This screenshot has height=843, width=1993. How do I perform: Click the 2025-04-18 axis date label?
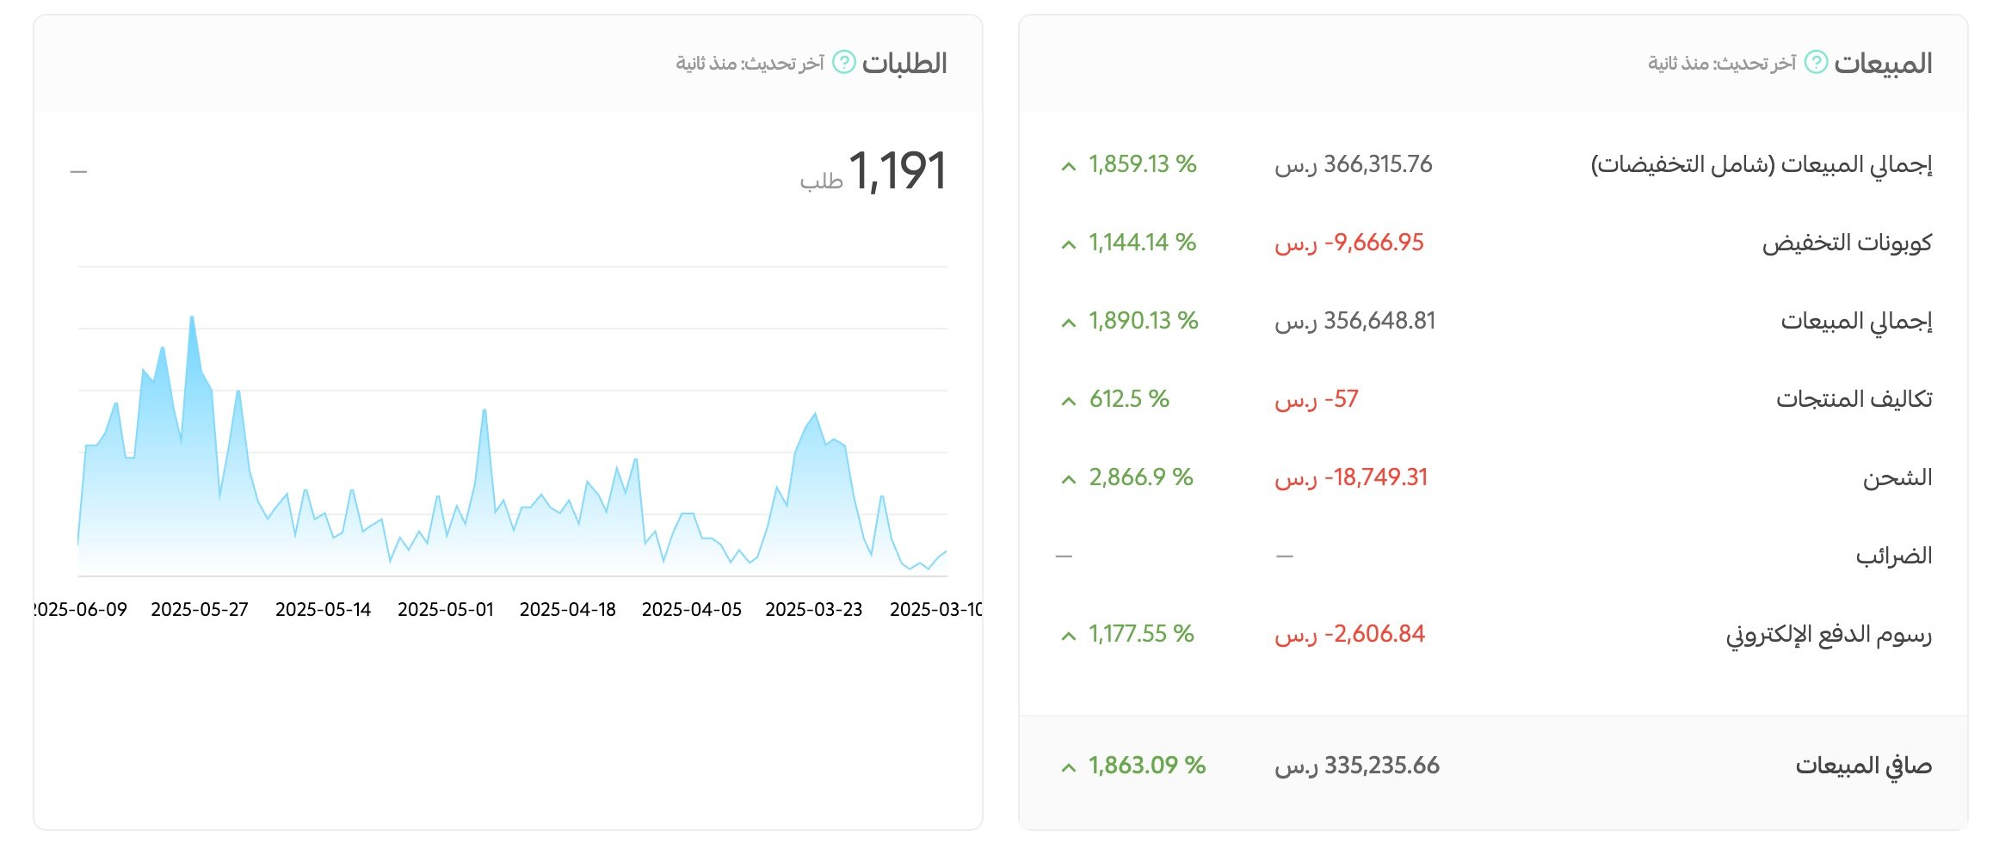[x=568, y=610]
